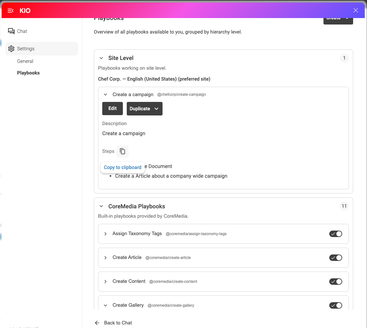Click the @coremedia/create-article identifier

click(x=168, y=258)
